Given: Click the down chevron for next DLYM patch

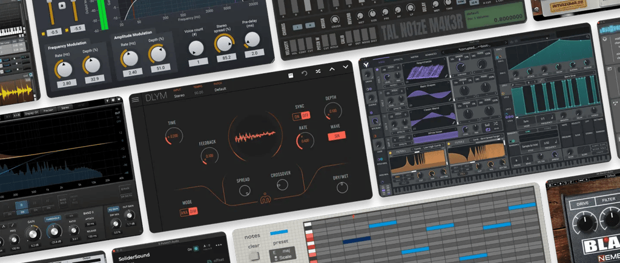Looking at the screenshot, I should click(346, 67).
